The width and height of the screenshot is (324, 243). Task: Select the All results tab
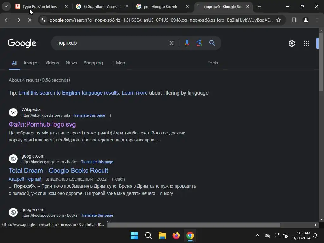coord(14,63)
